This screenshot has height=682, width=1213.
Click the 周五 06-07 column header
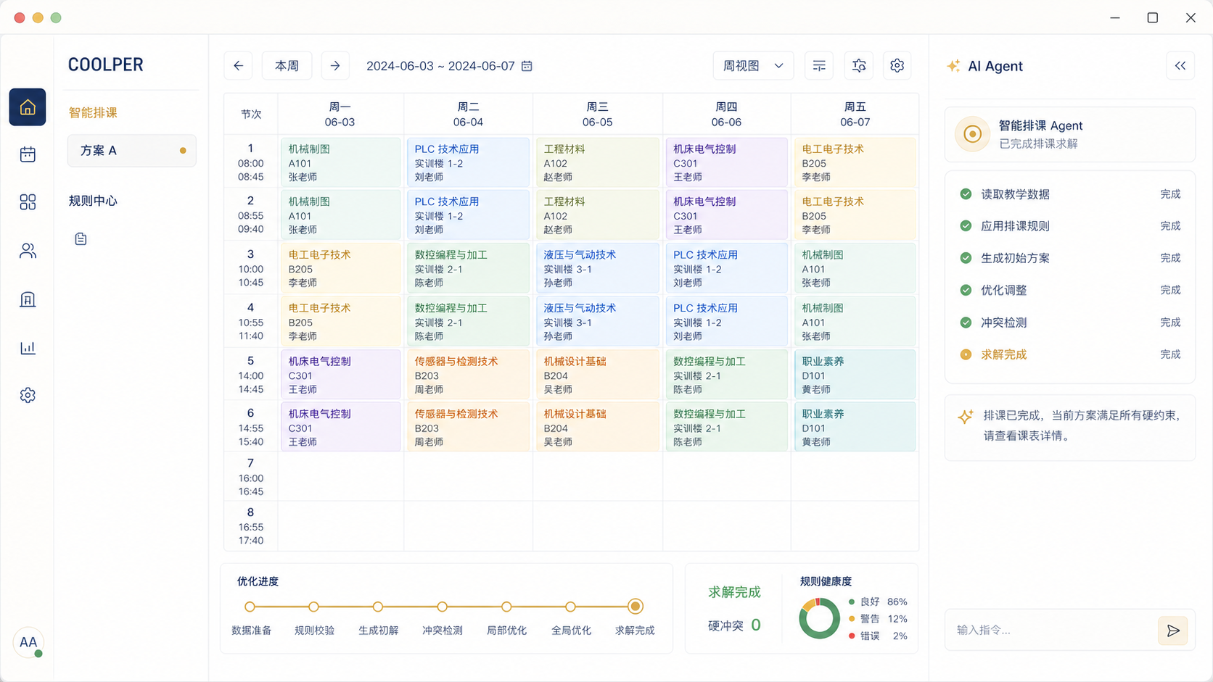pos(855,115)
